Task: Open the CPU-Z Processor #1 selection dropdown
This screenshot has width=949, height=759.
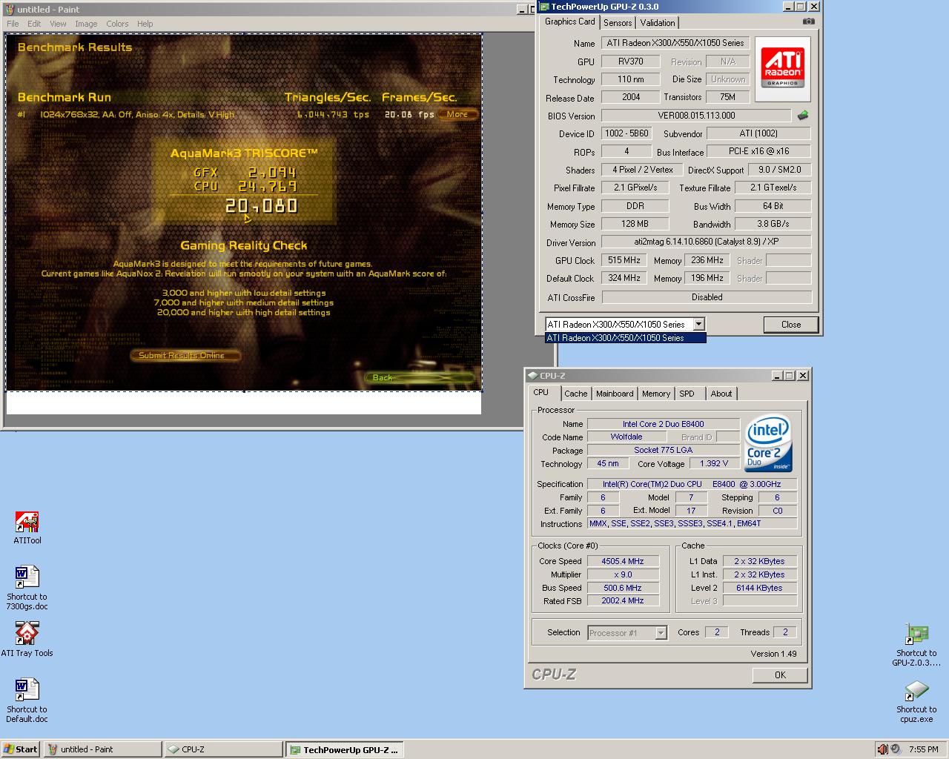Action: pyautogui.click(x=661, y=632)
